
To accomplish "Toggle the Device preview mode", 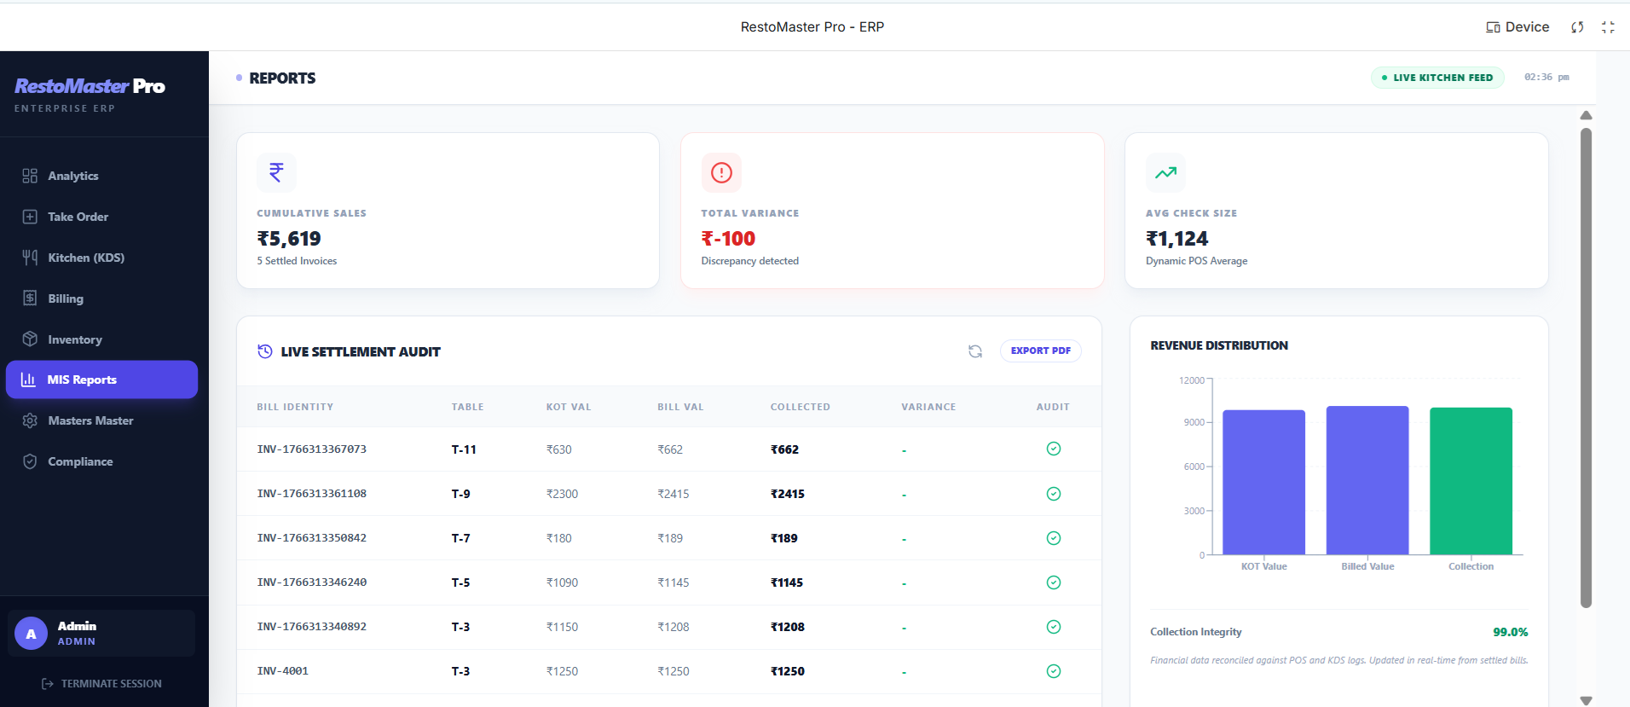I will click(x=1517, y=27).
